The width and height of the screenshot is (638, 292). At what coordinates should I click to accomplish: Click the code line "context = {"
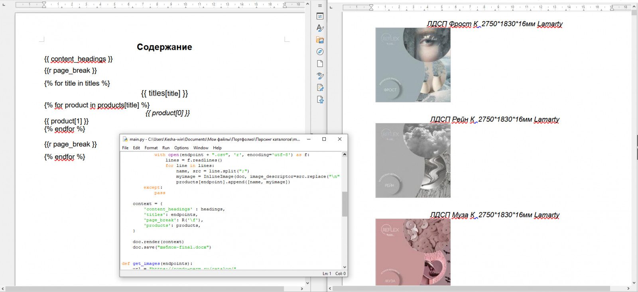(148, 204)
